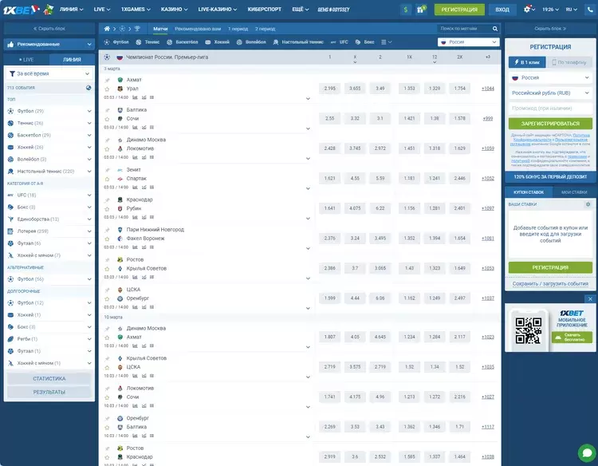
Task: Open the line graph icon for Балтика – Сочи
Action: click(144, 128)
